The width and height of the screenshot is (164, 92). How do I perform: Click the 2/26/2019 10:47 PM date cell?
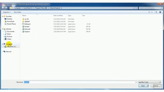[60, 32]
